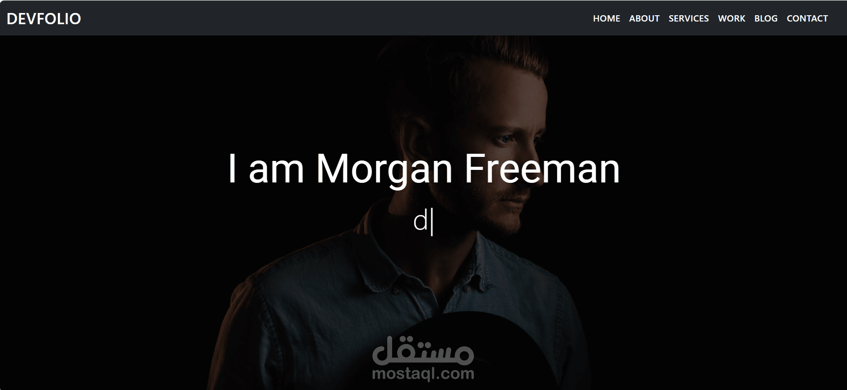Image resolution: width=847 pixels, height=390 pixels.
Task: Select SERVICES in the navigation bar
Action: pos(688,18)
